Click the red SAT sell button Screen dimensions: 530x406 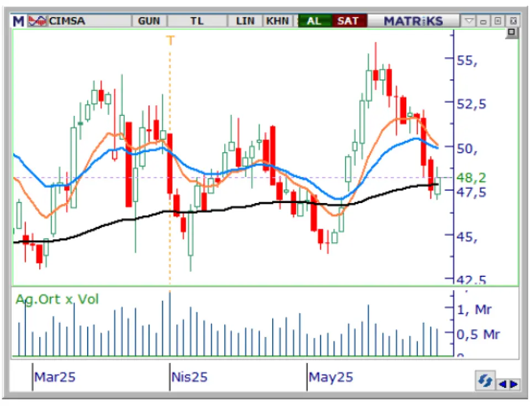tap(348, 21)
